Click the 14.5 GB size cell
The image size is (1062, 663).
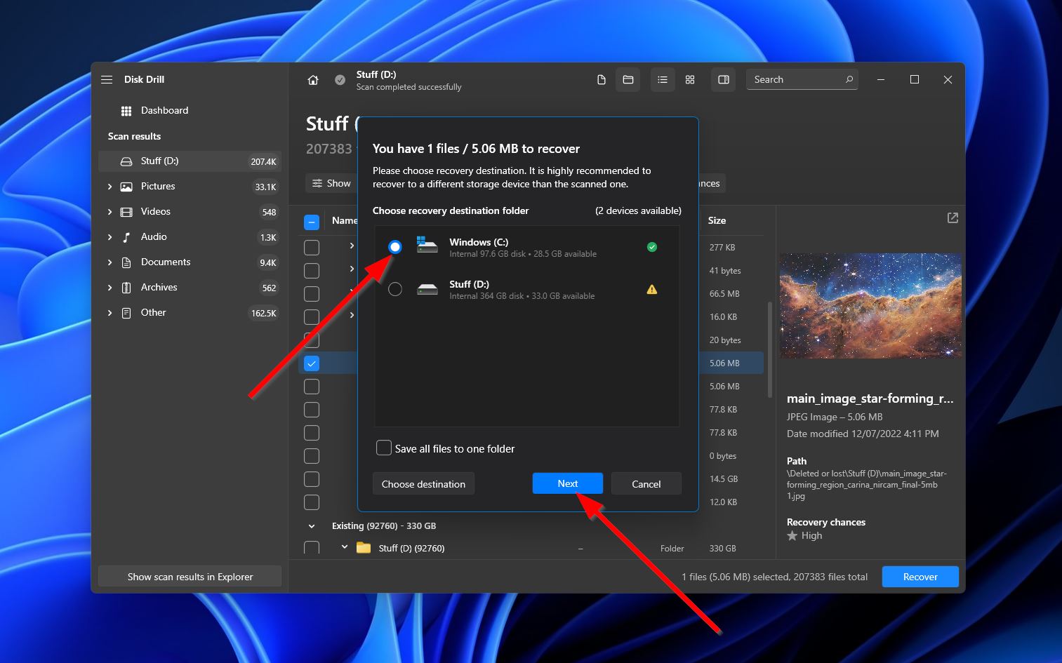tap(723, 479)
